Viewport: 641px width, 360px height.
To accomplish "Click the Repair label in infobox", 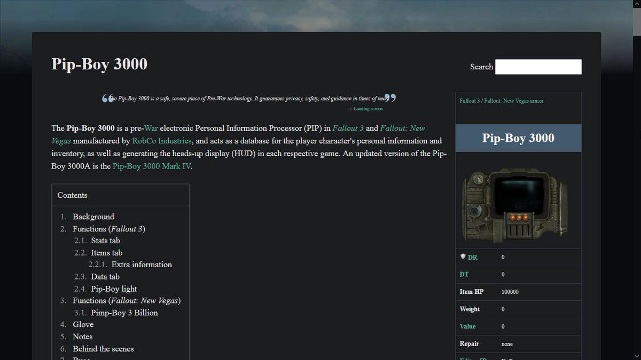I will coord(469,344).
